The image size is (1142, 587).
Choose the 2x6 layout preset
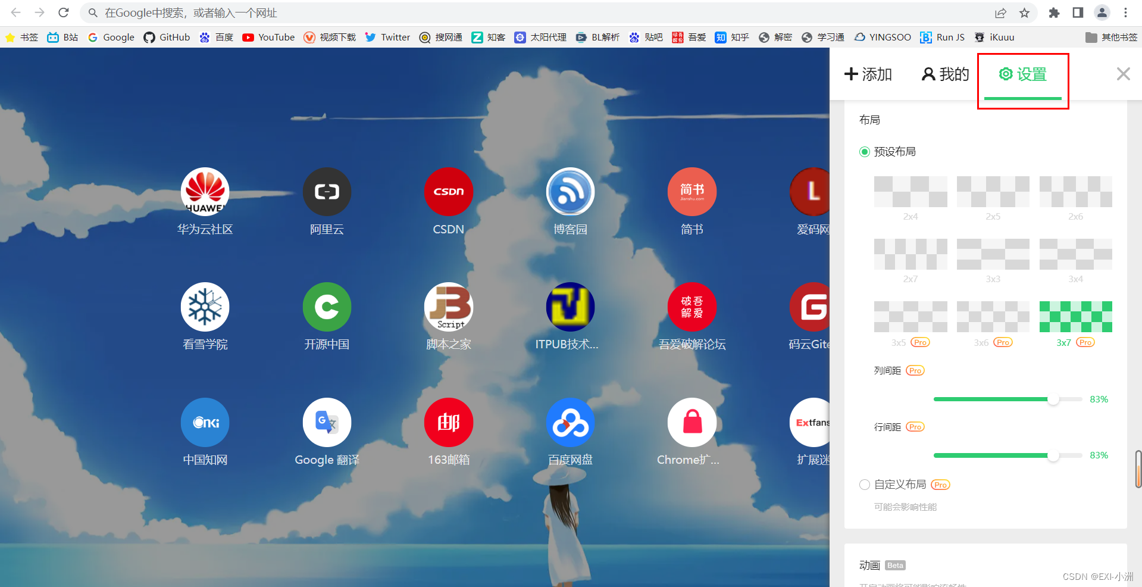point(1076,192)
